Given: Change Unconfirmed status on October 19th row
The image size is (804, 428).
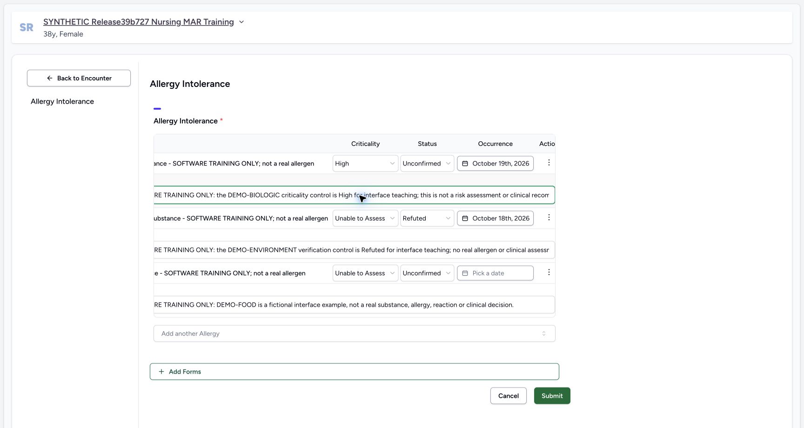Looking at the screenshot, I should coord(427,164).
